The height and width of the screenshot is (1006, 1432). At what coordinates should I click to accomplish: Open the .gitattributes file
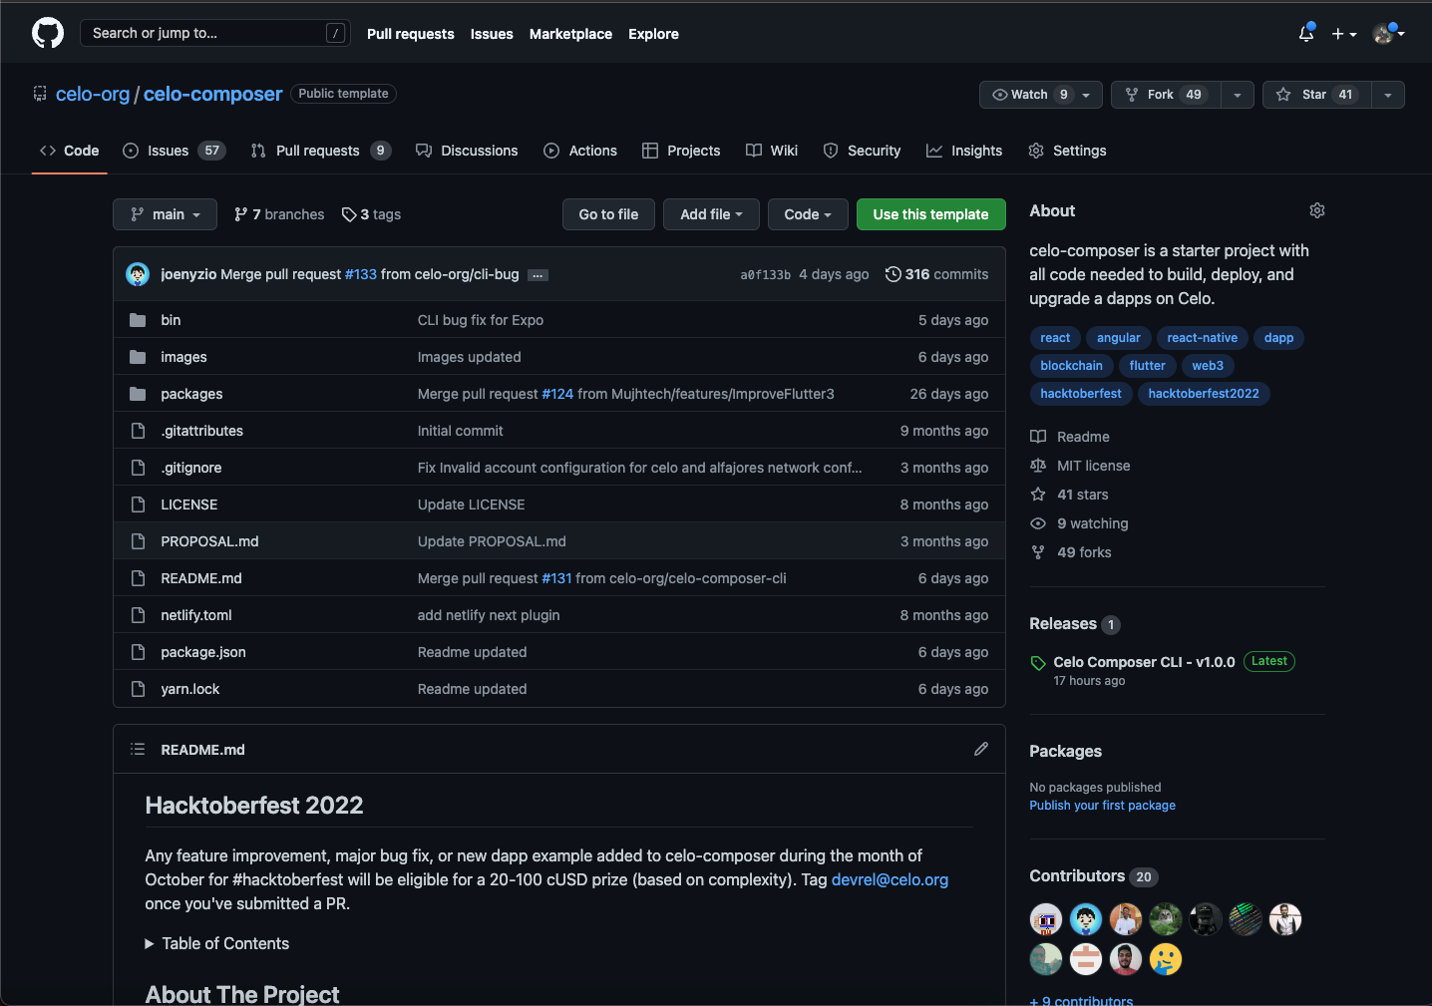coord(201,431)
